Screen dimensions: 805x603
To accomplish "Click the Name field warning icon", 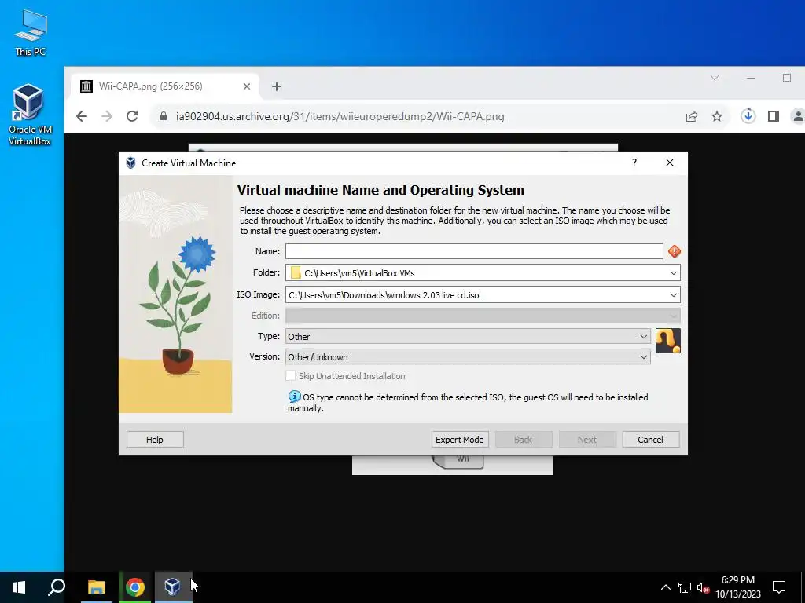I will pyautogui.click(x=674, y=251).
